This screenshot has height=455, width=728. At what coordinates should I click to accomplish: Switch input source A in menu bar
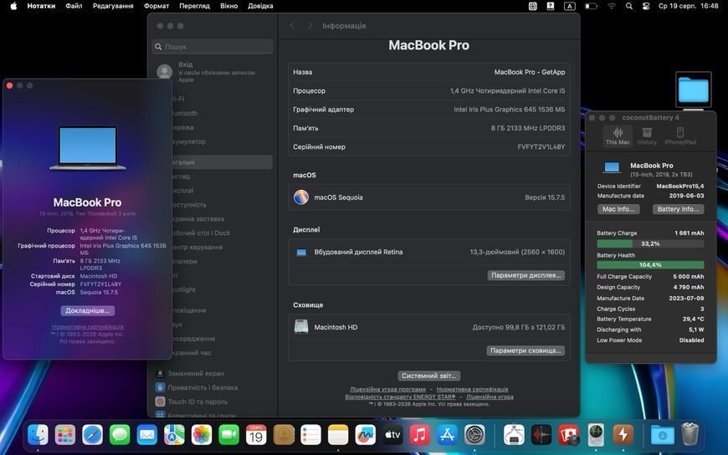[569, 6]
